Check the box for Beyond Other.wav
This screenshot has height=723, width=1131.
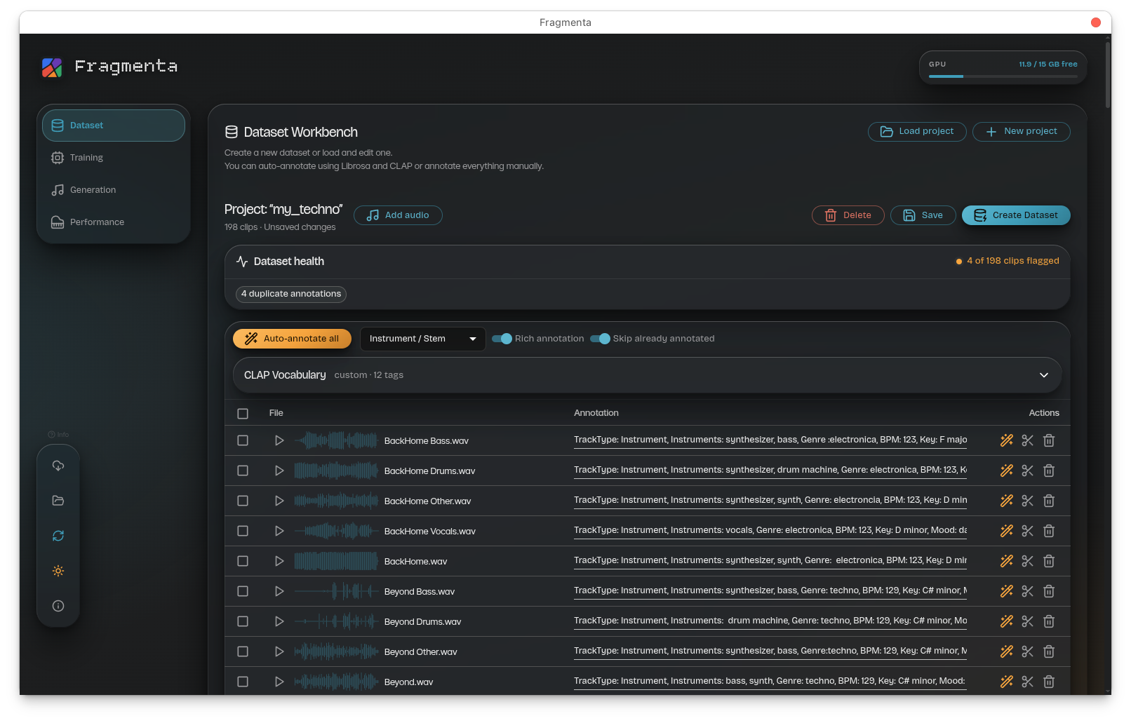[x=243, y=651]
